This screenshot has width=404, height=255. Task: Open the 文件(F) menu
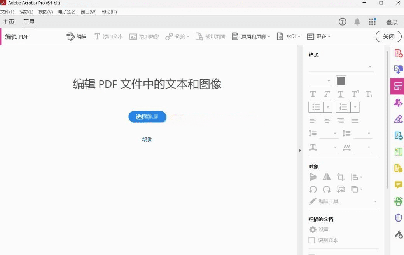[x=7, y=12]
